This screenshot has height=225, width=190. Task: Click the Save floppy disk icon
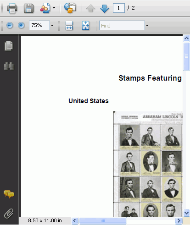pyautogui.click(x=28, y=8)
